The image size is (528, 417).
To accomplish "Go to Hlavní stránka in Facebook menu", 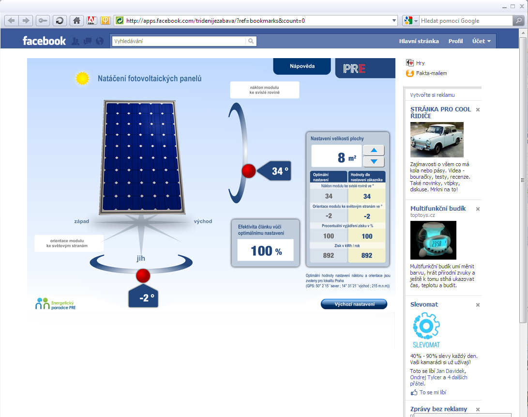I will (x=419, y=41).
